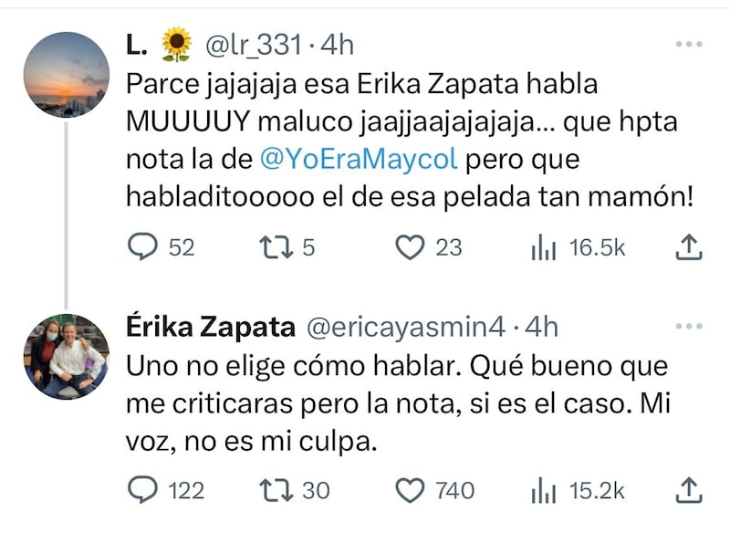Reply to the tweet by @lr_331

pos(141,246)
